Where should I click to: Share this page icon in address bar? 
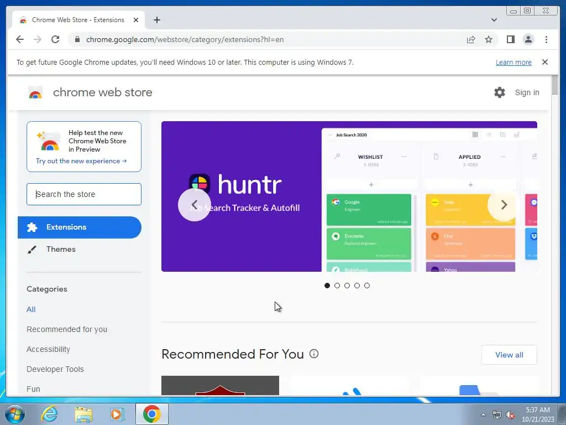coord(471,39)
